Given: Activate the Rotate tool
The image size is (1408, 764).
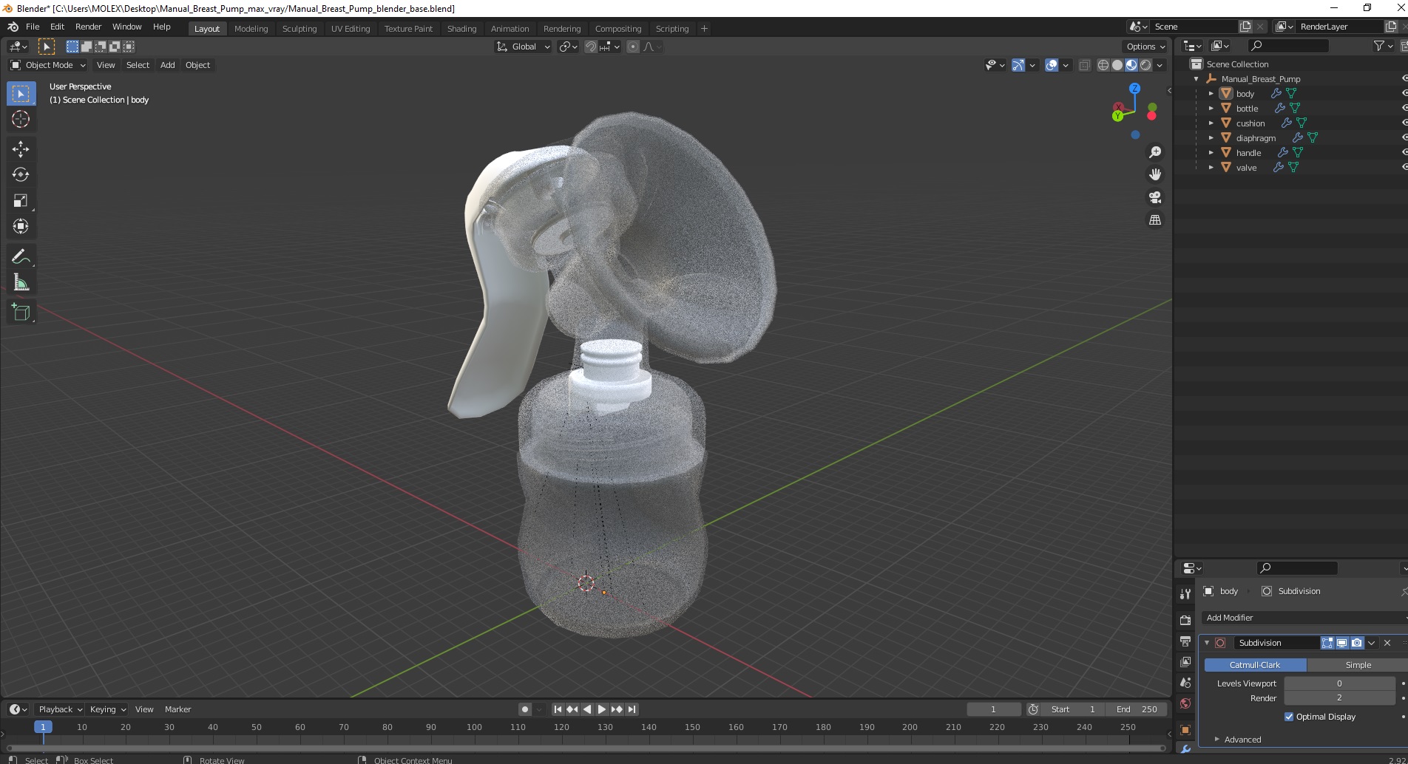Looking at the screenshot, I should pos(21,174).
